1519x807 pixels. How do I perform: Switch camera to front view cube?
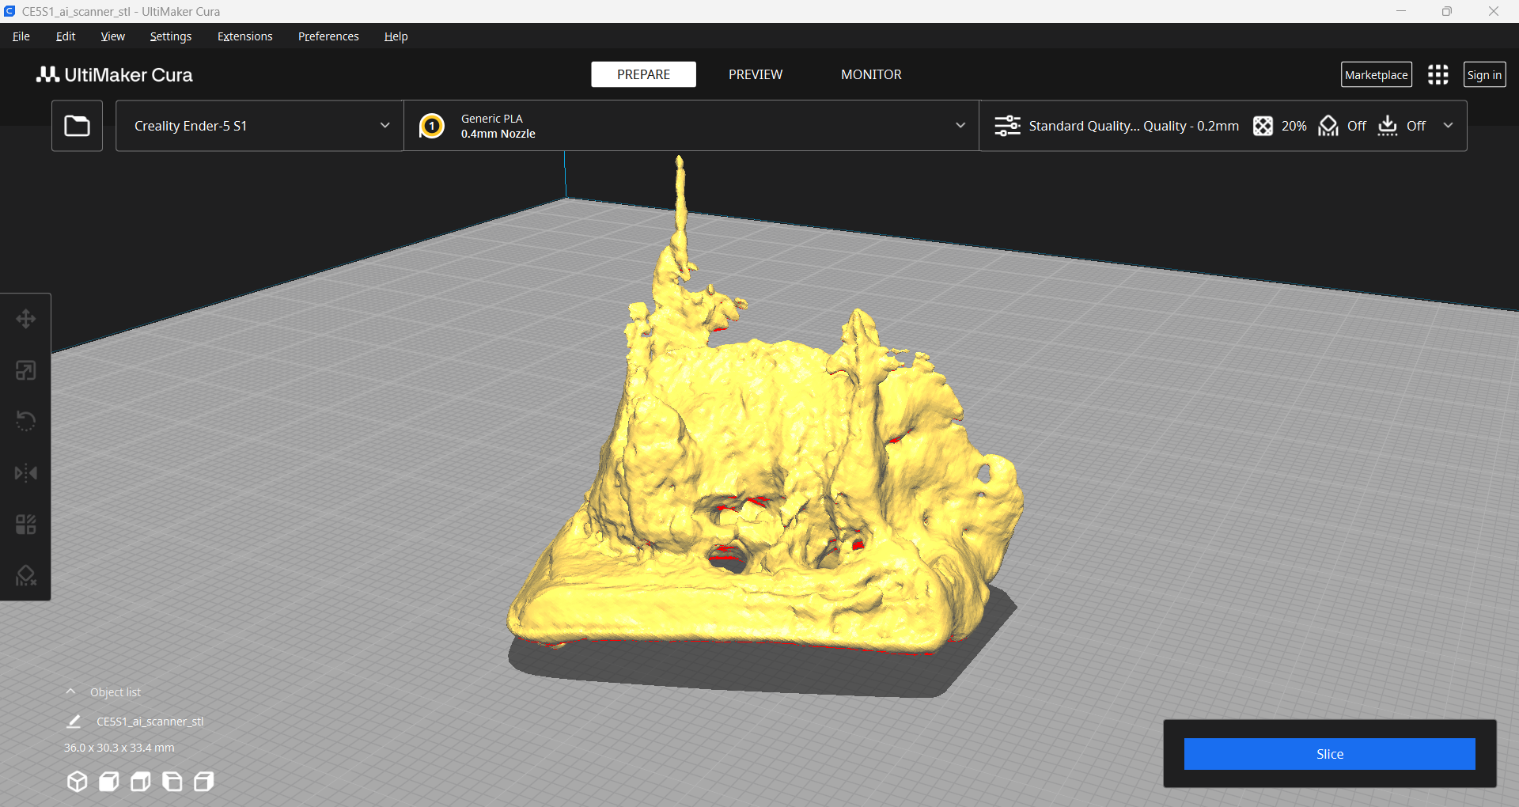pos(108,782)
